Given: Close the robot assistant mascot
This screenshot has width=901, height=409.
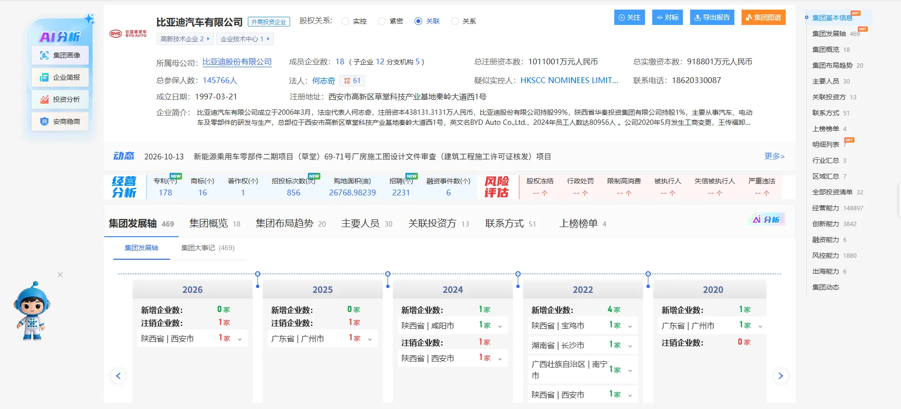Looking at the screenshot, I should [x=60, y=275].
